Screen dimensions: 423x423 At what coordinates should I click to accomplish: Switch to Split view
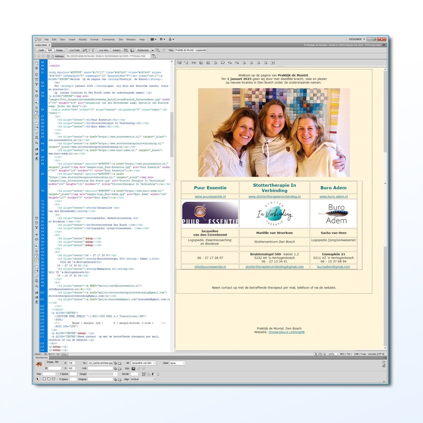click(x=50, y=50)
